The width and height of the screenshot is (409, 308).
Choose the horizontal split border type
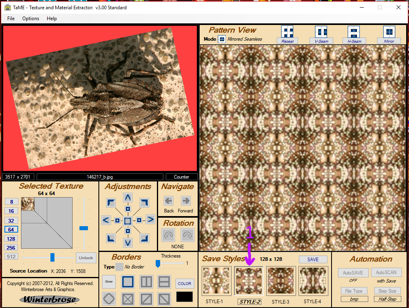164,282
